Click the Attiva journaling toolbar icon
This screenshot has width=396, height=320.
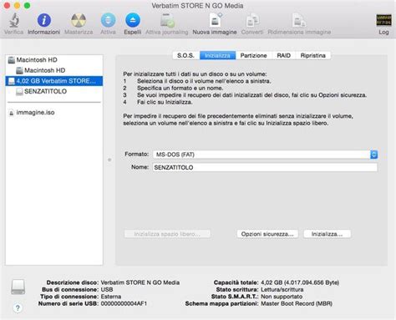tap(167, 20)
